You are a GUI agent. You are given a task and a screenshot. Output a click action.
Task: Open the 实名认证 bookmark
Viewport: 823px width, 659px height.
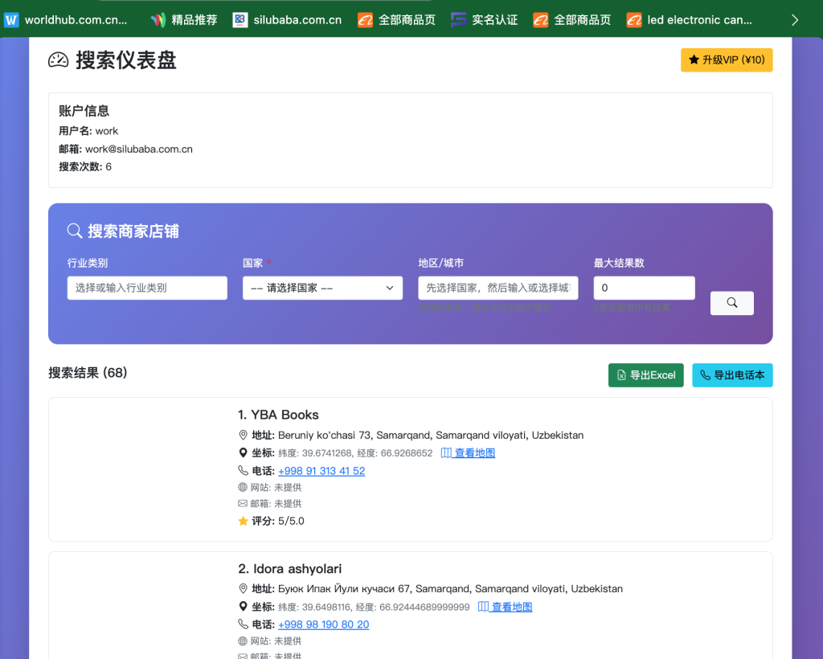485,20
